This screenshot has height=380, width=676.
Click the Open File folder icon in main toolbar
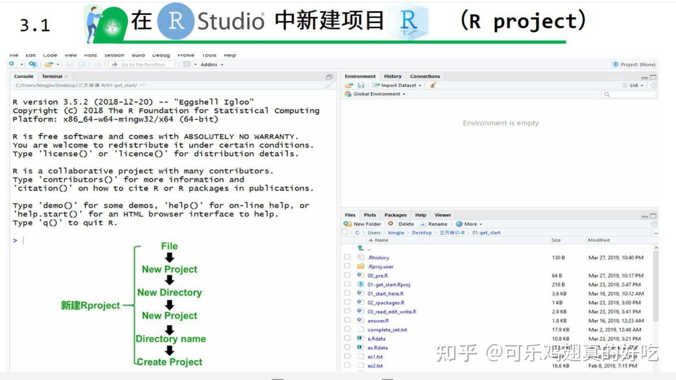tap(49, 64)
